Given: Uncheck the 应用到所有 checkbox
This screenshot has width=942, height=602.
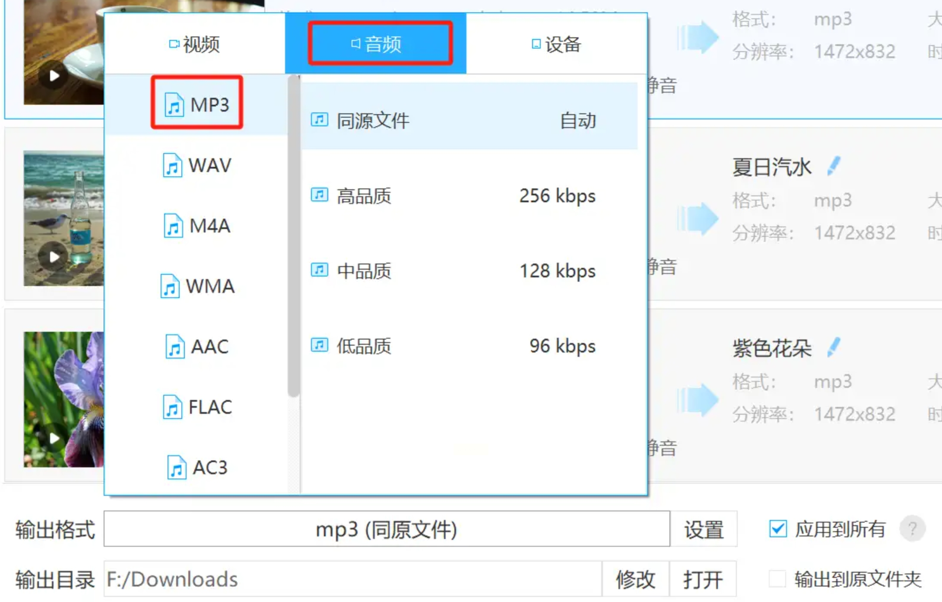Looking at the screenshot, I should (x=778, y=529).
